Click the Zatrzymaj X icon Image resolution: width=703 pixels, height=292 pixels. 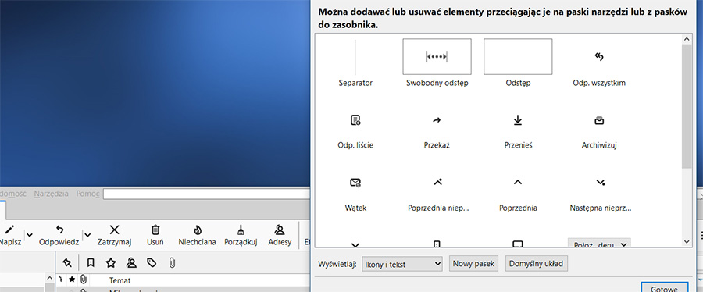point(114,230)
